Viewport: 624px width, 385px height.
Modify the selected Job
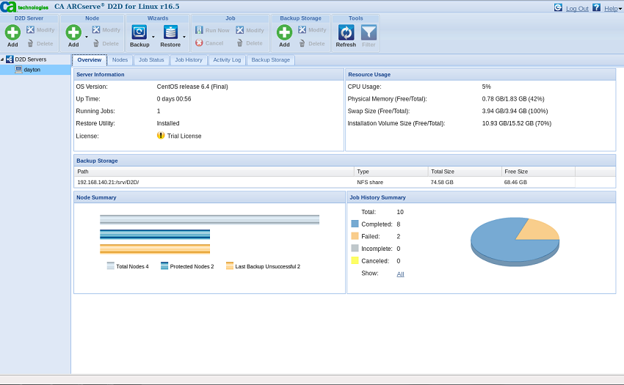250,30
